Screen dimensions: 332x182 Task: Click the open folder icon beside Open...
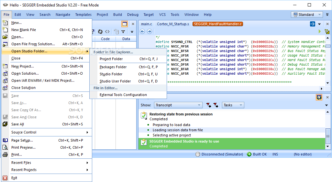5,37
